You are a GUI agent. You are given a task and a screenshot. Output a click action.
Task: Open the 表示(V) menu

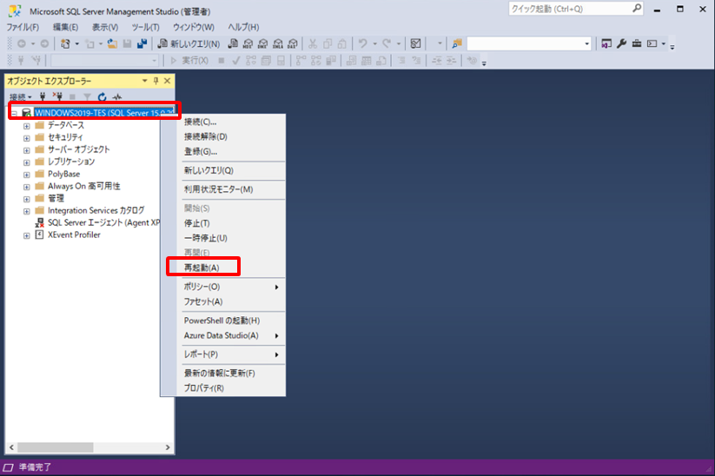[x=105, y=27]
